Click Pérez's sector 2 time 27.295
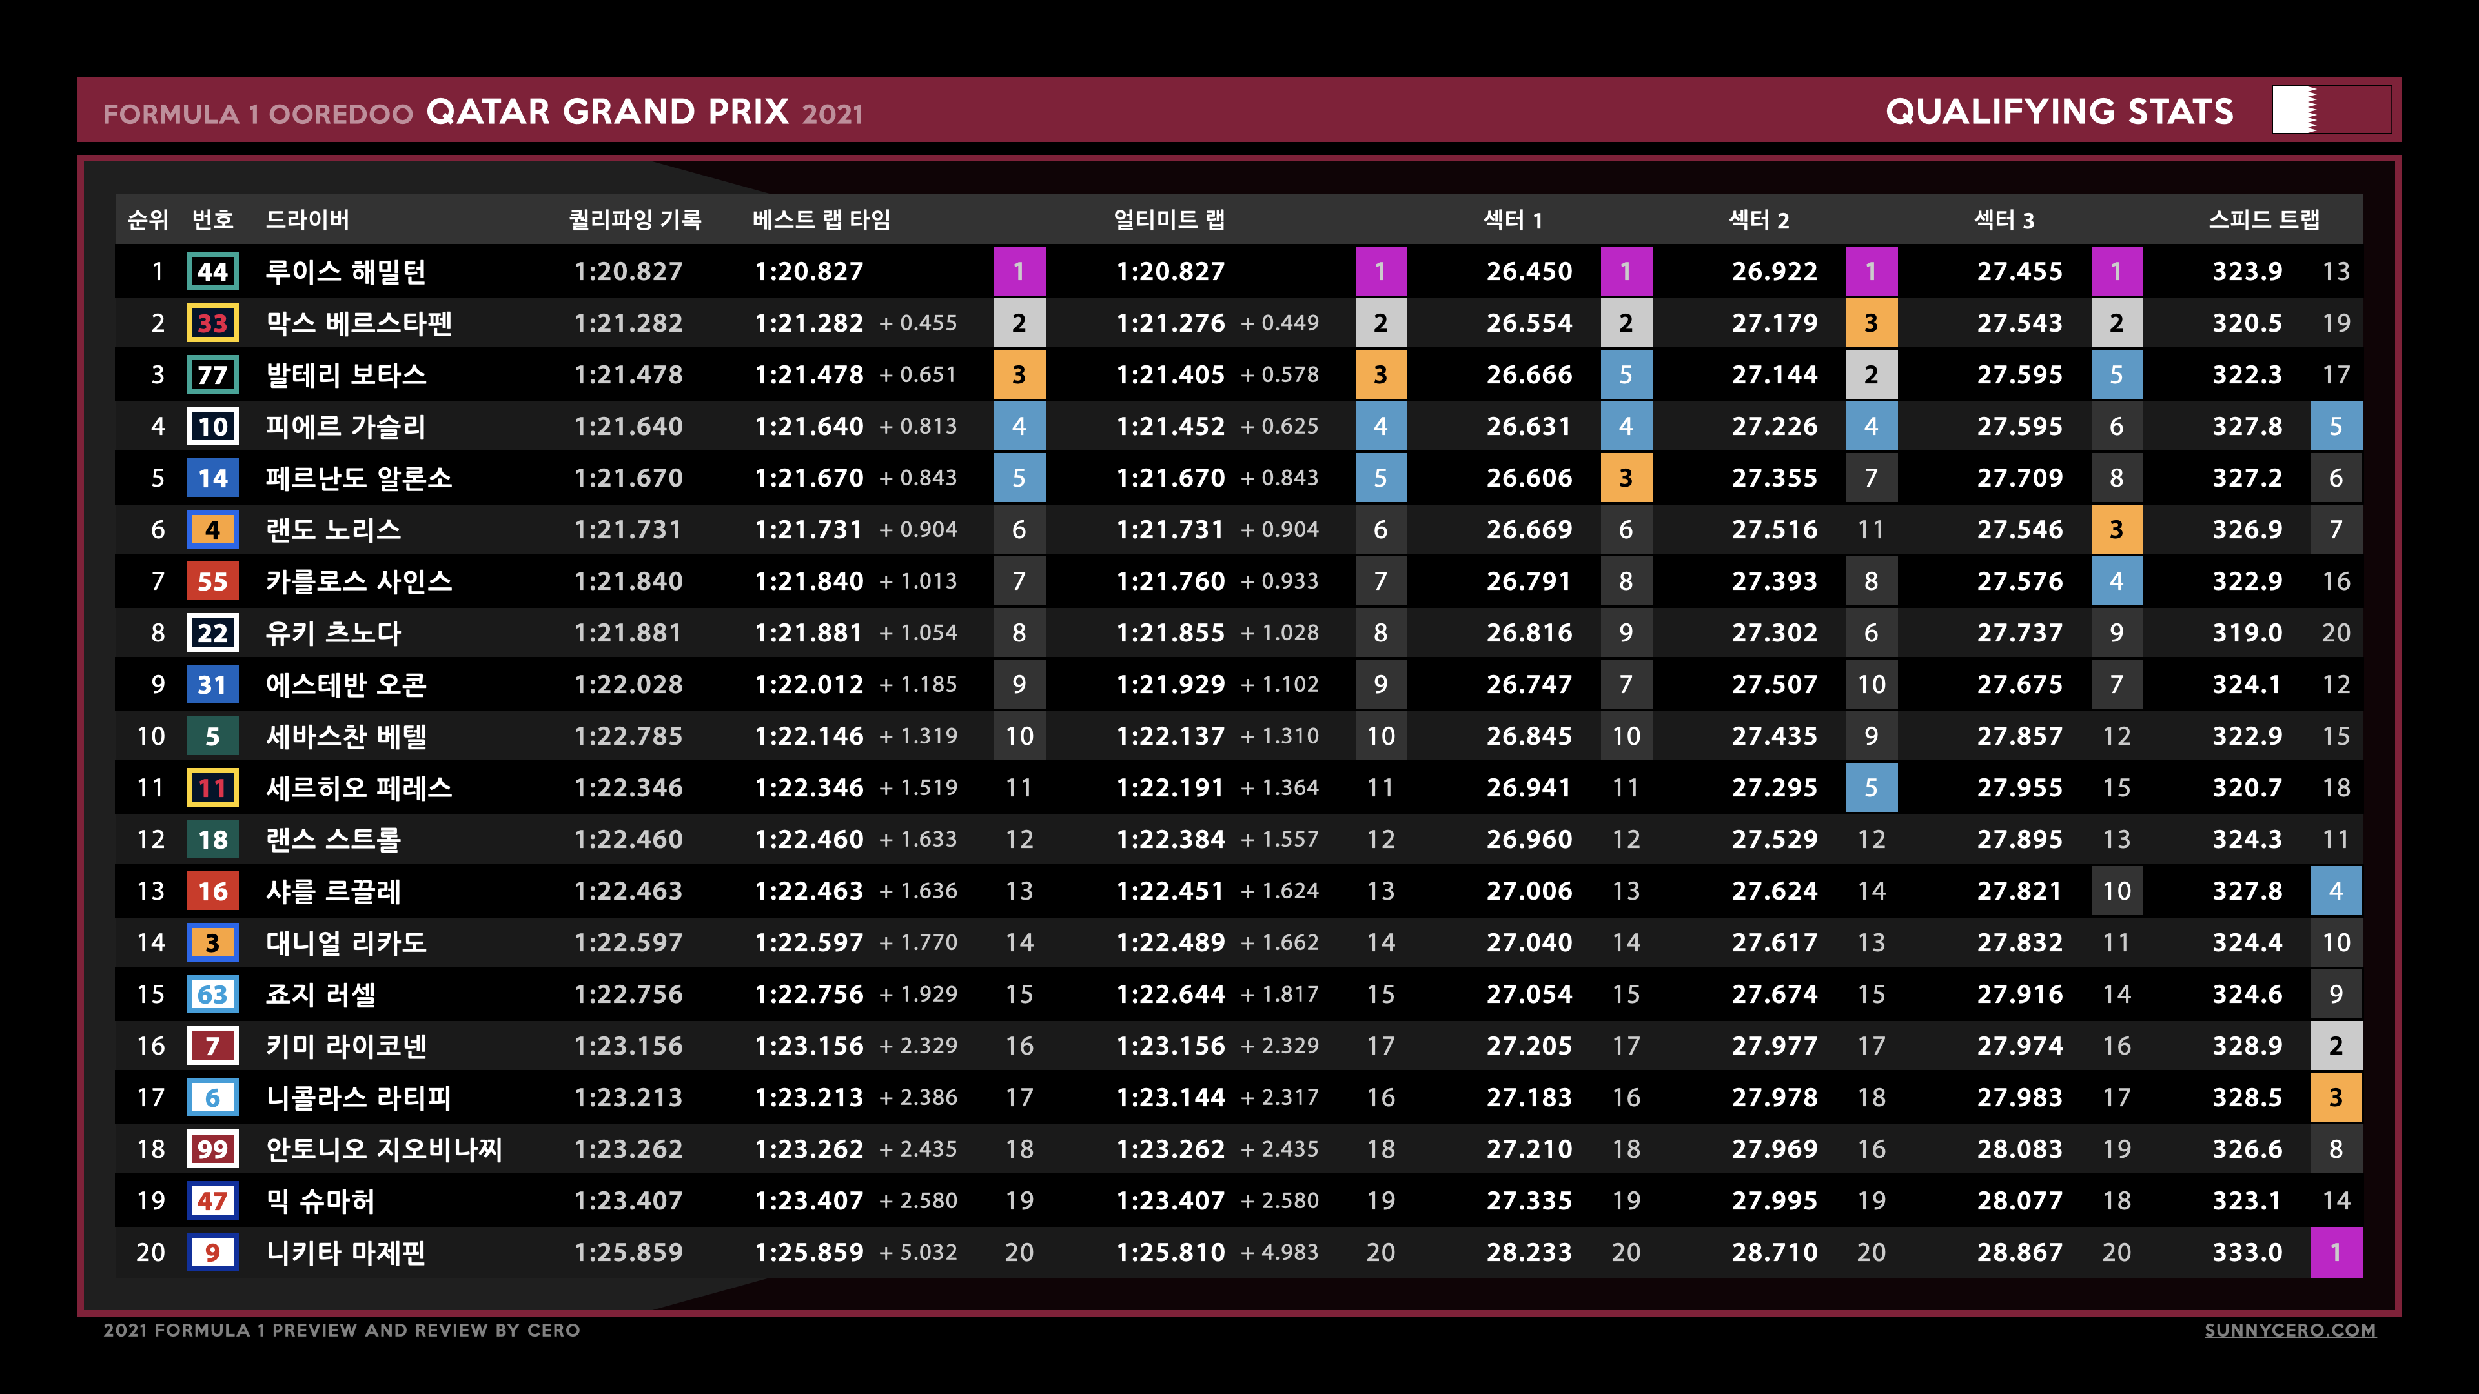Viewport: 2479px width, 1394px height. [x=1775, y=788]
